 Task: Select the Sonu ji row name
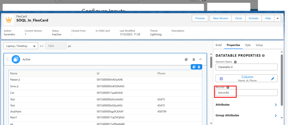(14, 86)
